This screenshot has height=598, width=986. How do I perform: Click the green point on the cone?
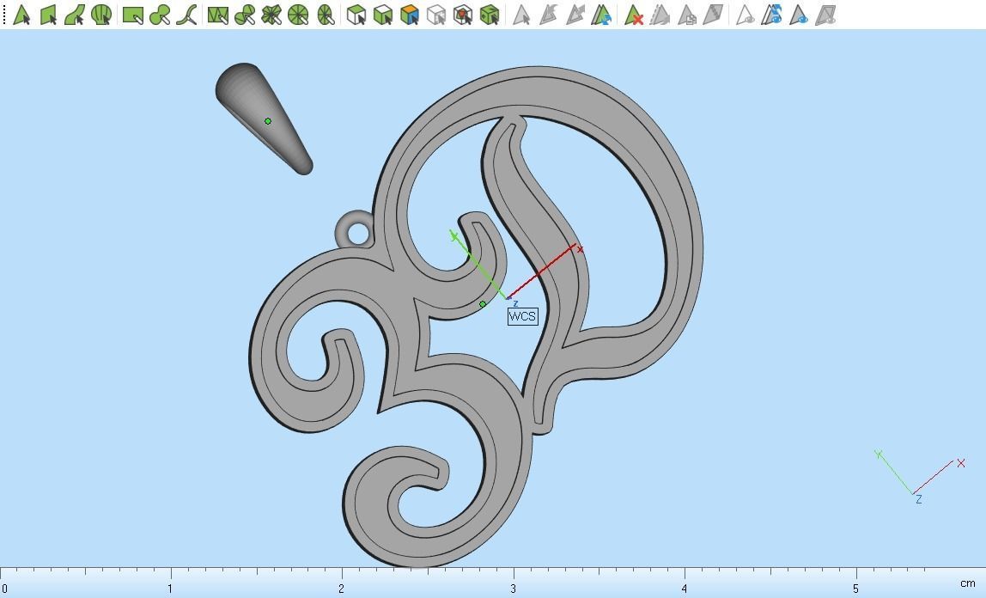[268, 121]
